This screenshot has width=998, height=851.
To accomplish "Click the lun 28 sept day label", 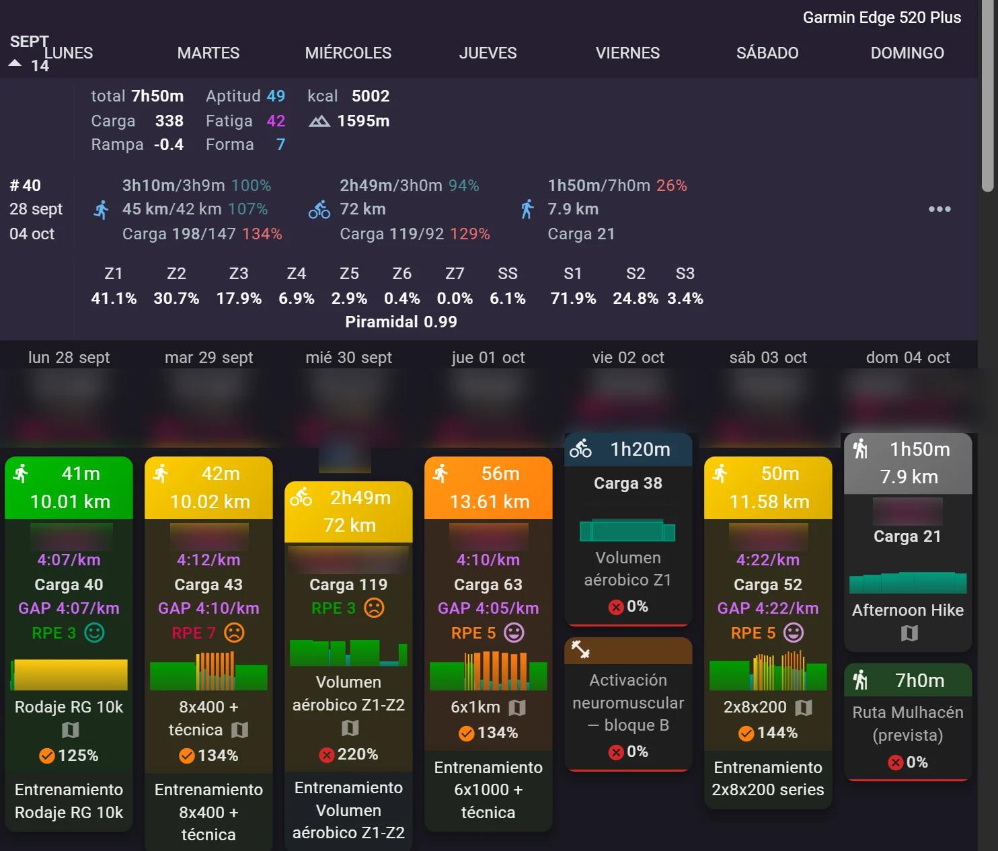I will pos(69,358).
